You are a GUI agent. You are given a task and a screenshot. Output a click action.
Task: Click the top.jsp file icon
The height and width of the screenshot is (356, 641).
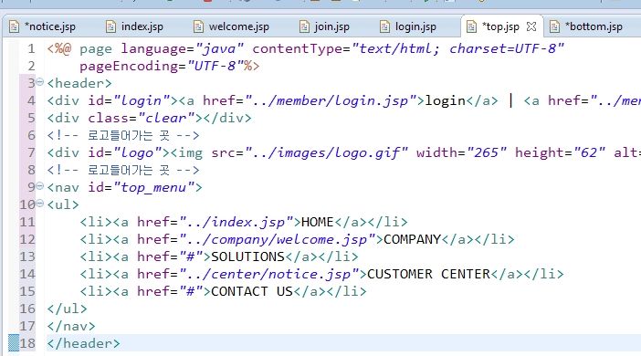click(x=471, y=27)
